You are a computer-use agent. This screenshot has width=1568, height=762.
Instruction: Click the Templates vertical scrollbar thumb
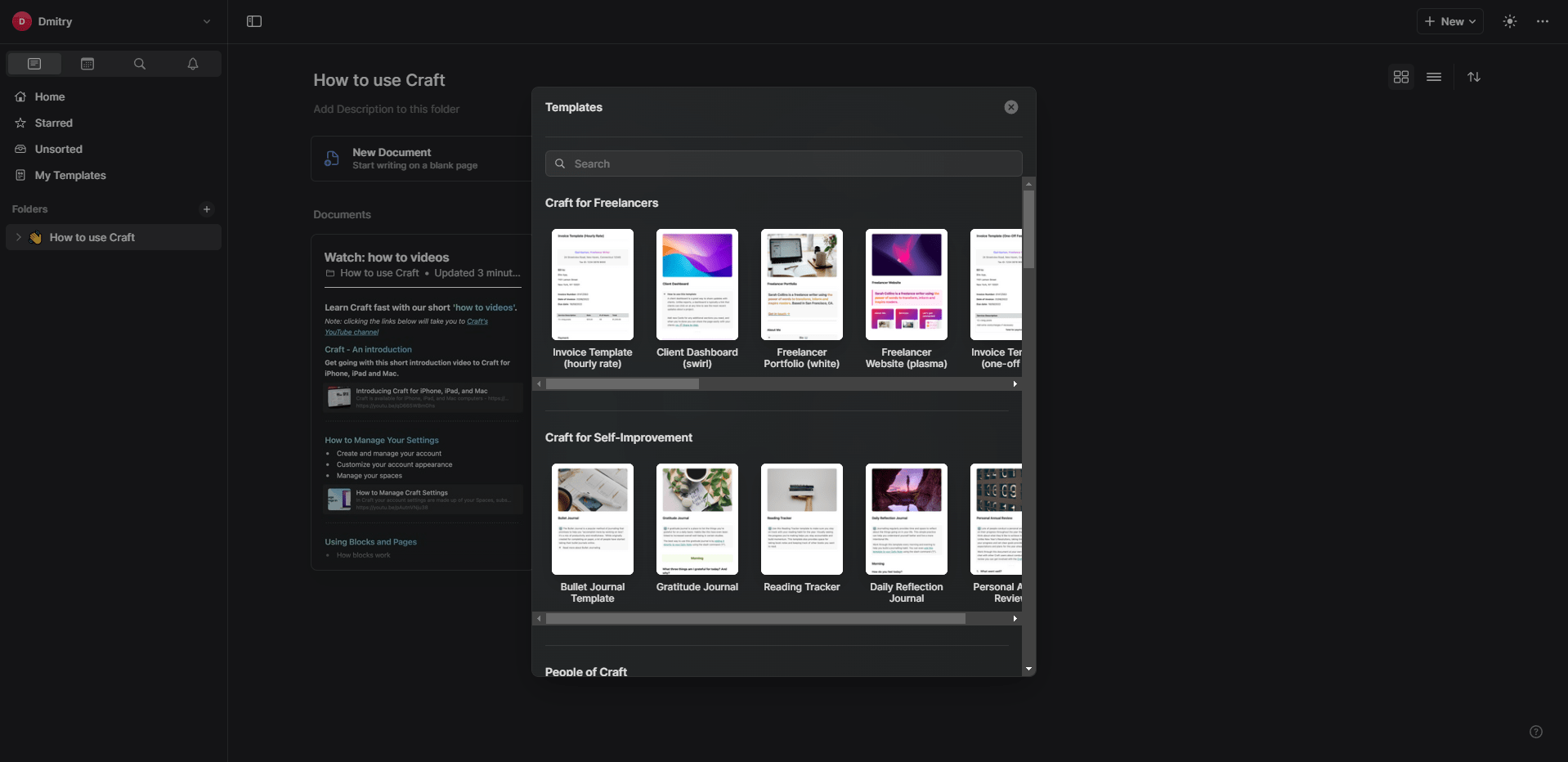click(x=1028, y=230)
